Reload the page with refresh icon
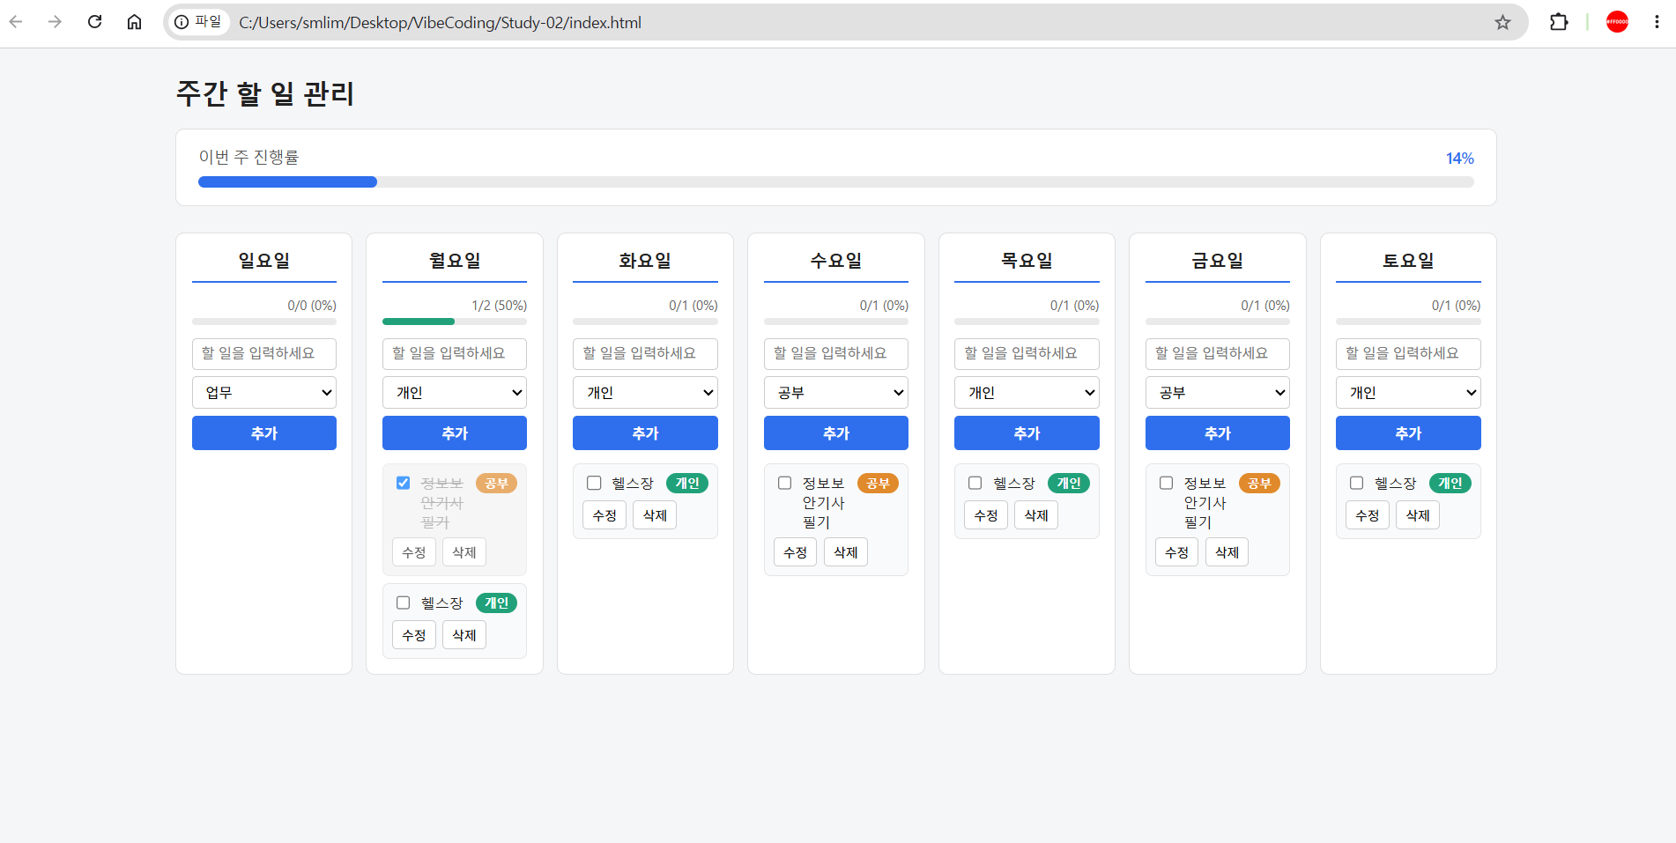 [x=94, y=22]
